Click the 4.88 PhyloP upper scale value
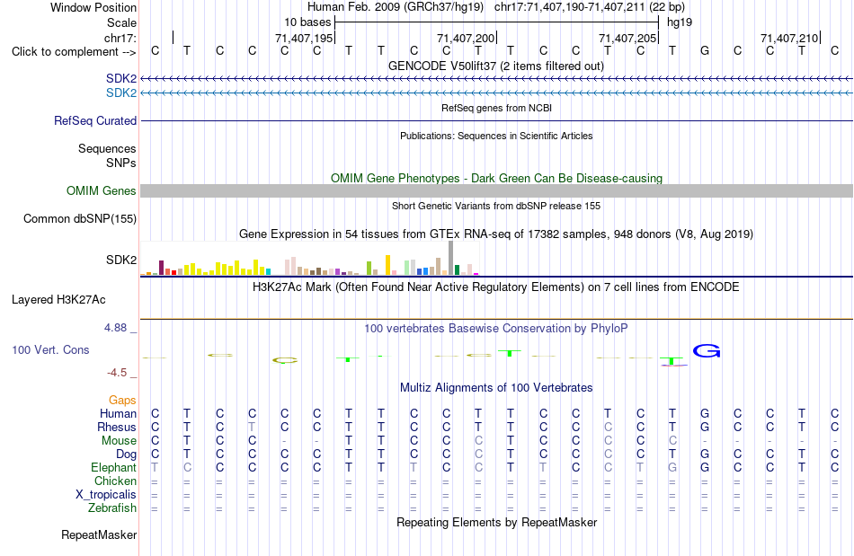The width and height of the screenshot is (854, 556). 115,328
